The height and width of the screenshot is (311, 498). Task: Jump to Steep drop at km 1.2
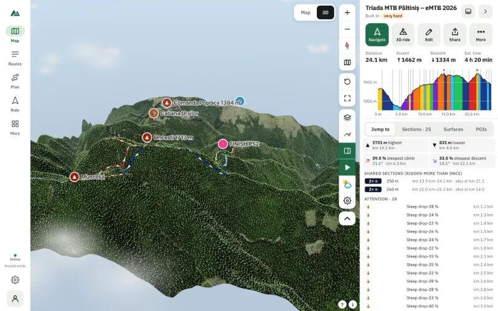pos(429,207)
